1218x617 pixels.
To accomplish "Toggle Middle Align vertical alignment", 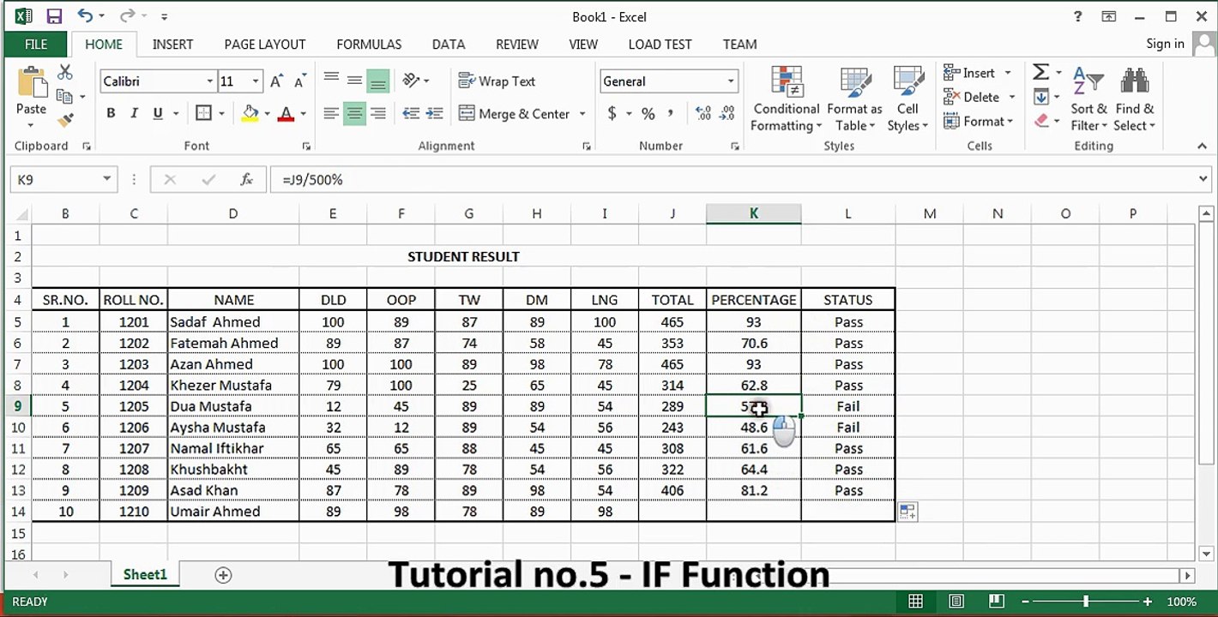I will pyautogui.click(x=354, y=81).
